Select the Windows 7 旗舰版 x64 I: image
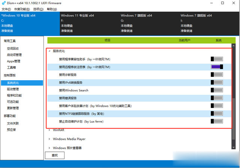 (x=209, y=24)
